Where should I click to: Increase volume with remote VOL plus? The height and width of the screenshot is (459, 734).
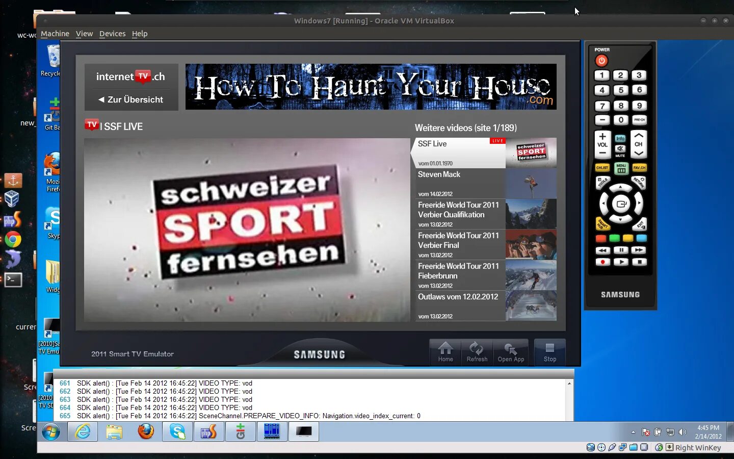[x=602, y=137]
